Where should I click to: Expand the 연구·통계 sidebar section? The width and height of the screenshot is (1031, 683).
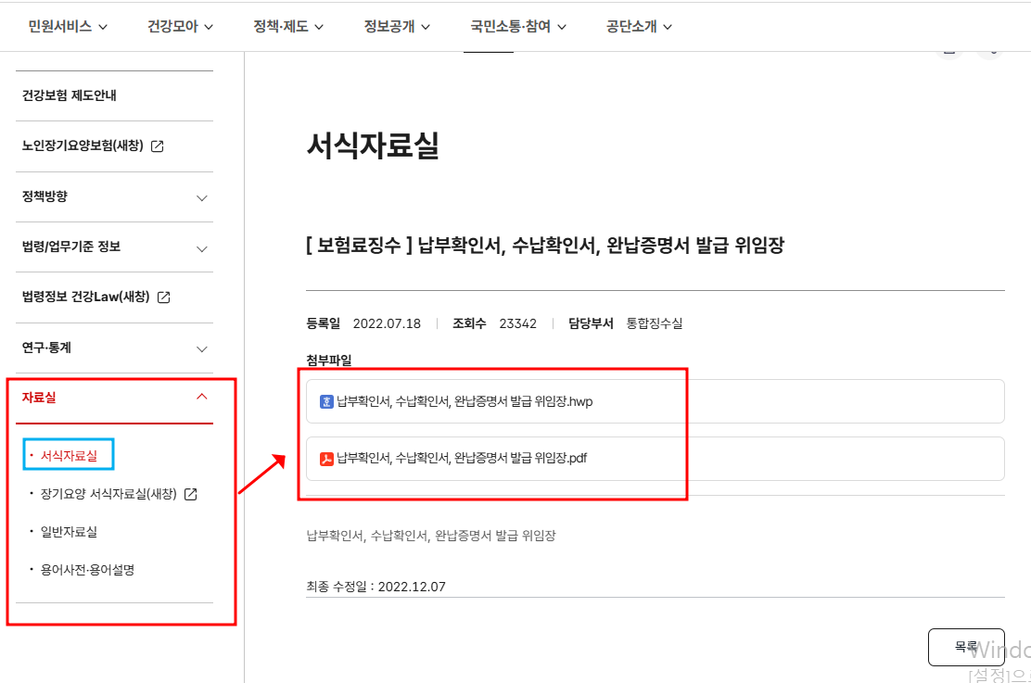point(202,348)
